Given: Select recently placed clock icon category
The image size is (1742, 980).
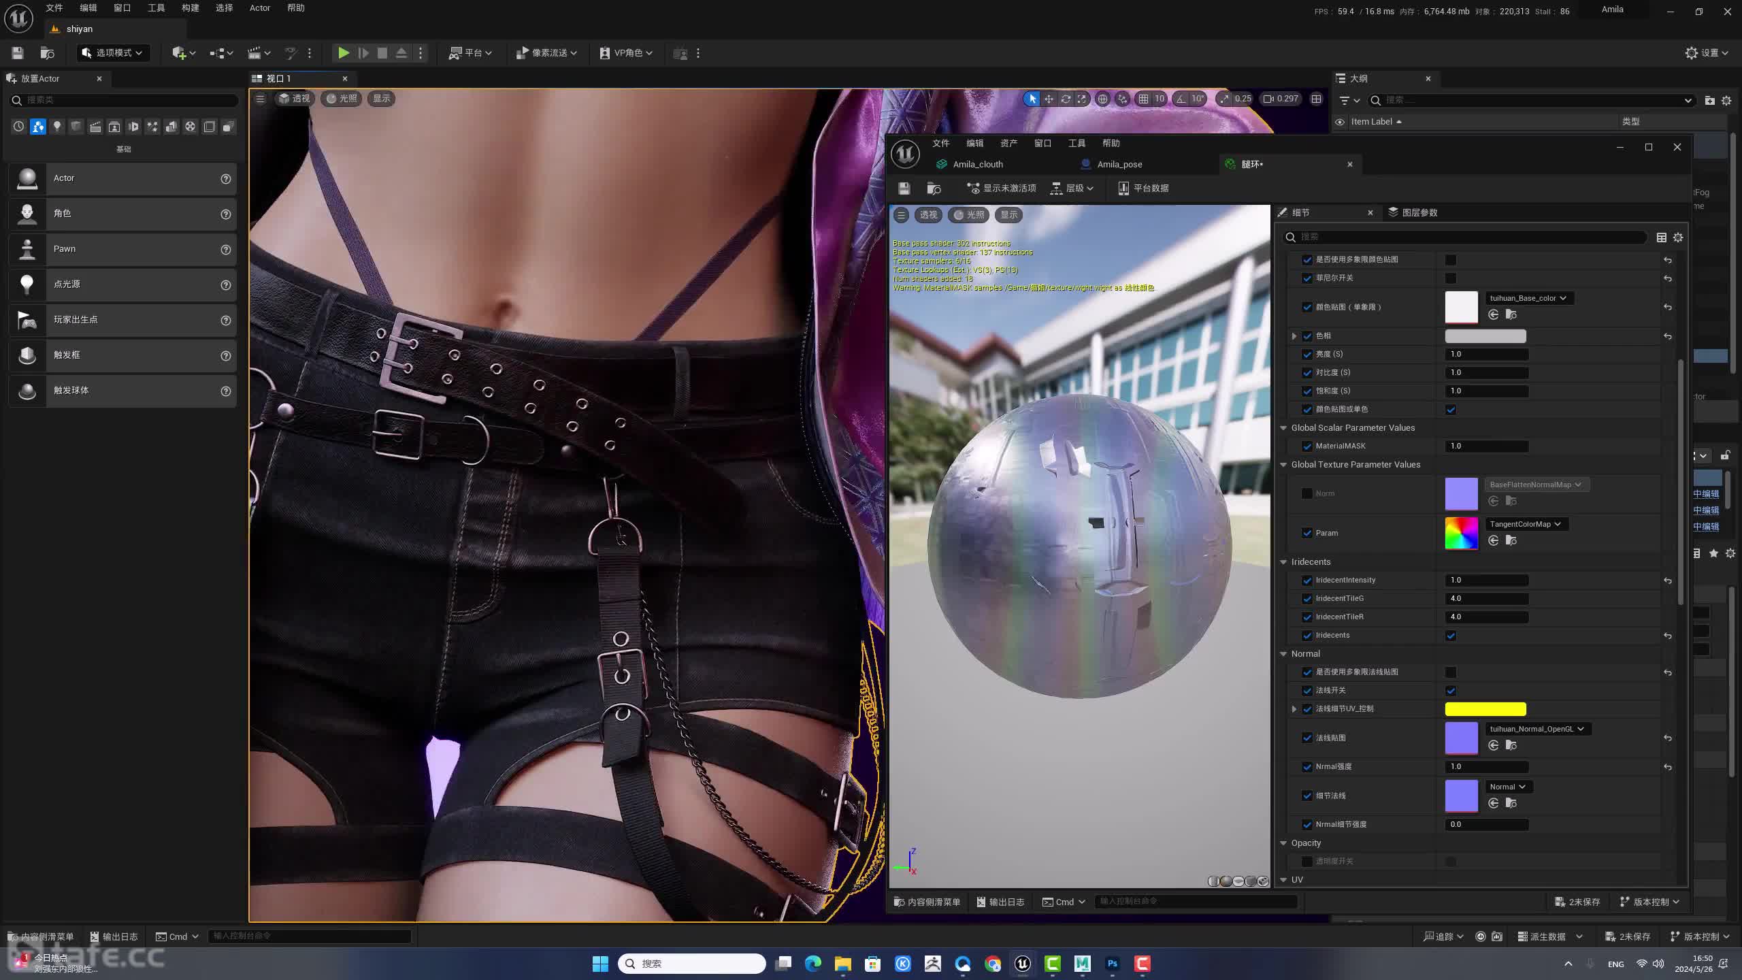Looking at the screenshot, I should 18,127.
